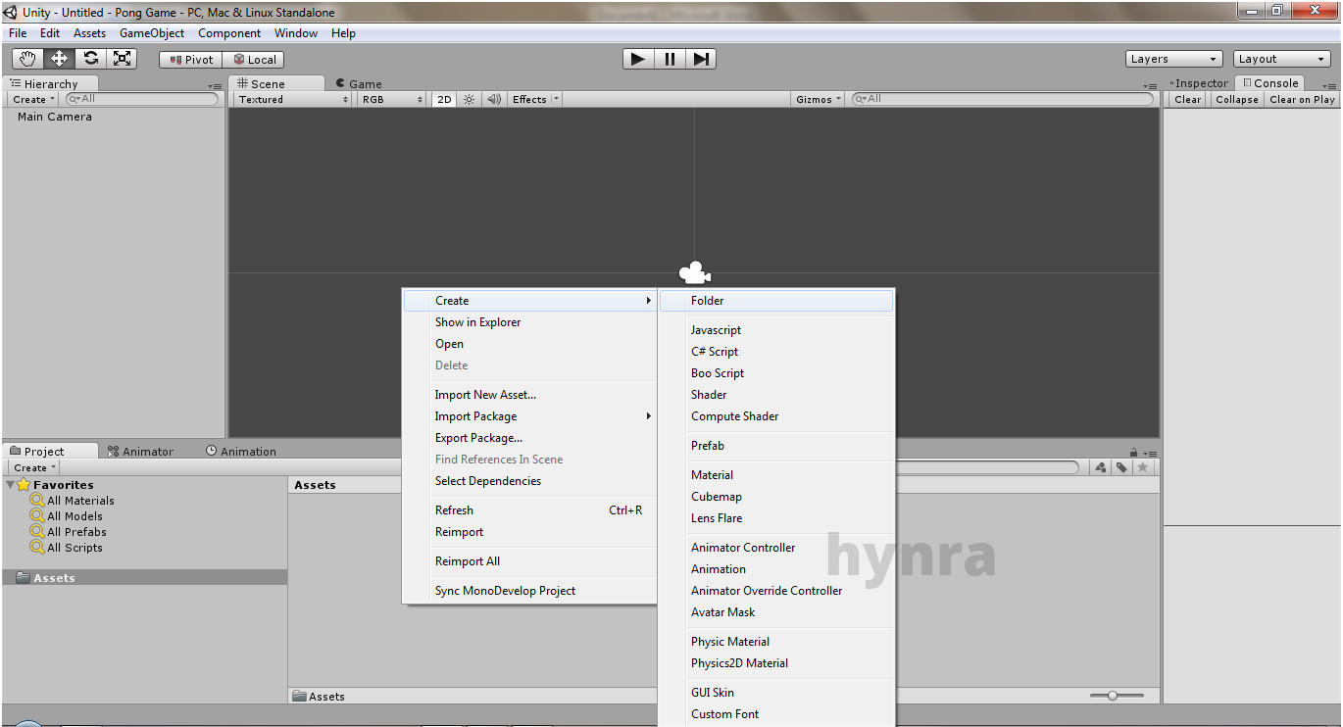This screenshot has width=1343, height=727.
Task: Select the Scale tool in toolbar
Action: point(122,59)
